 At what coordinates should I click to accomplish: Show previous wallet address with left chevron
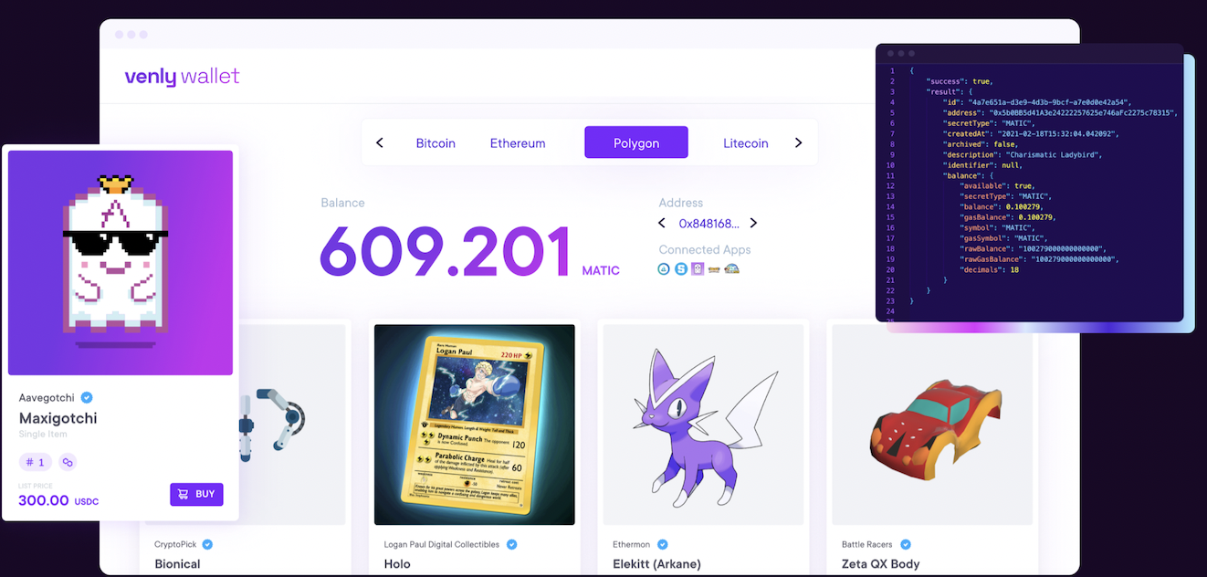pyautogui.click(x=663, y=223)
